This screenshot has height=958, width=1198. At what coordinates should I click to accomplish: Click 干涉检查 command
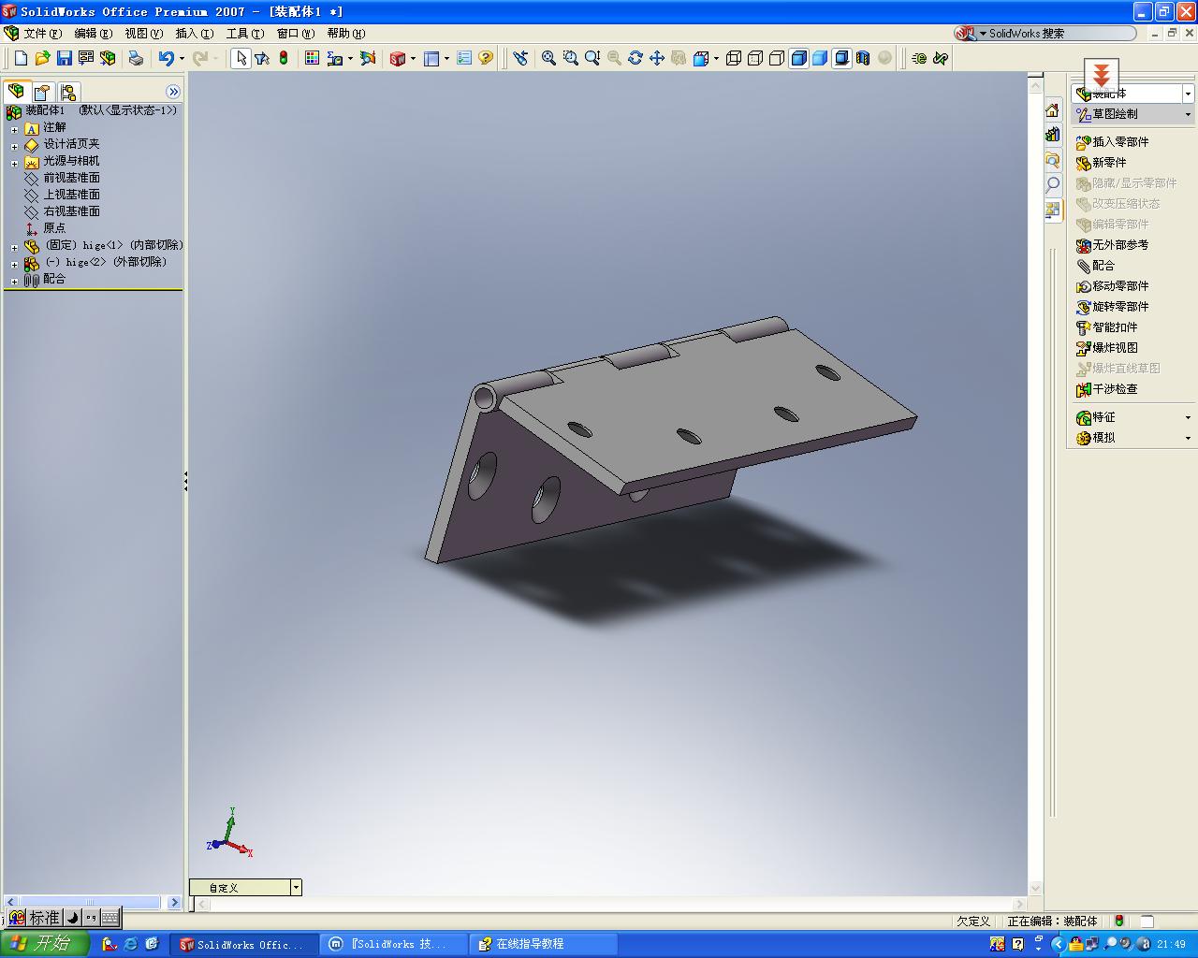(x=1107, y=389)
